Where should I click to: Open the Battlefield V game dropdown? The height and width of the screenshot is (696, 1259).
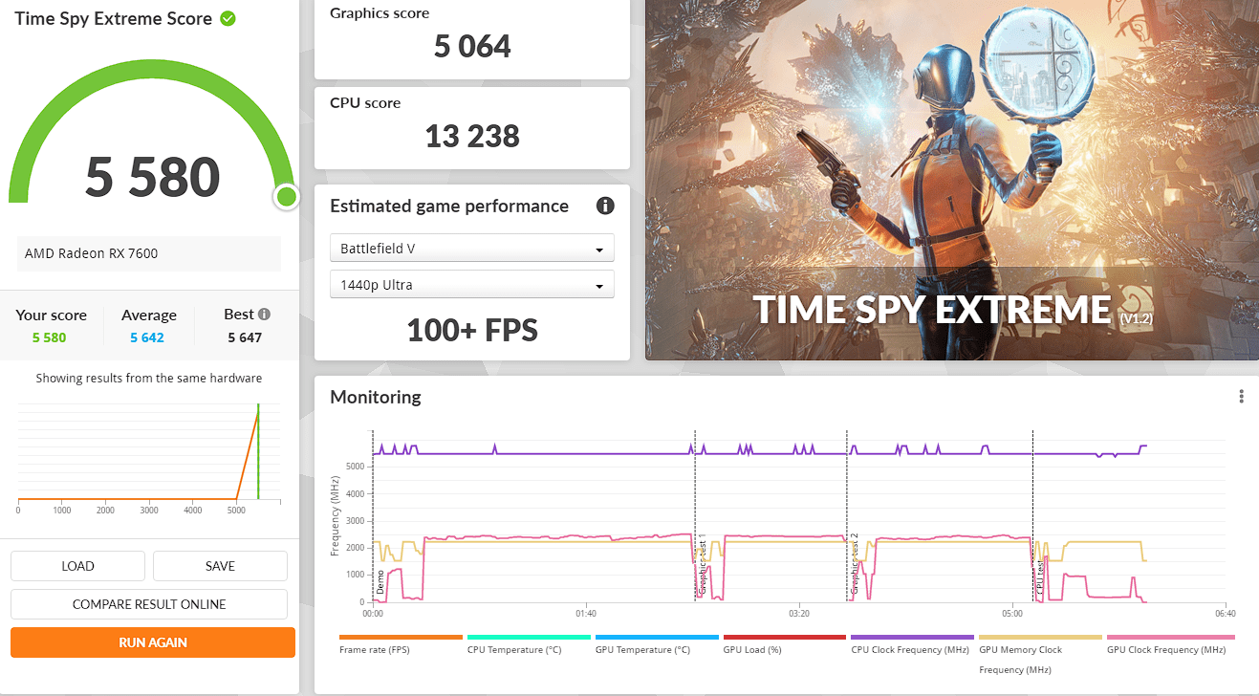click(472, 249)
